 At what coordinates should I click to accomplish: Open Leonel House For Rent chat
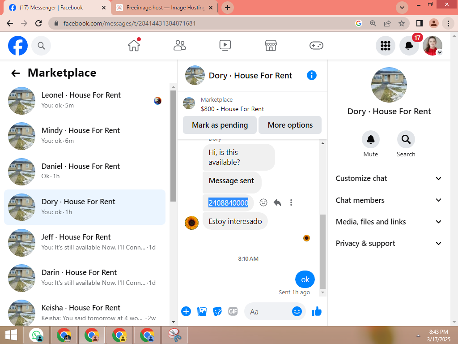pos(85,101)
